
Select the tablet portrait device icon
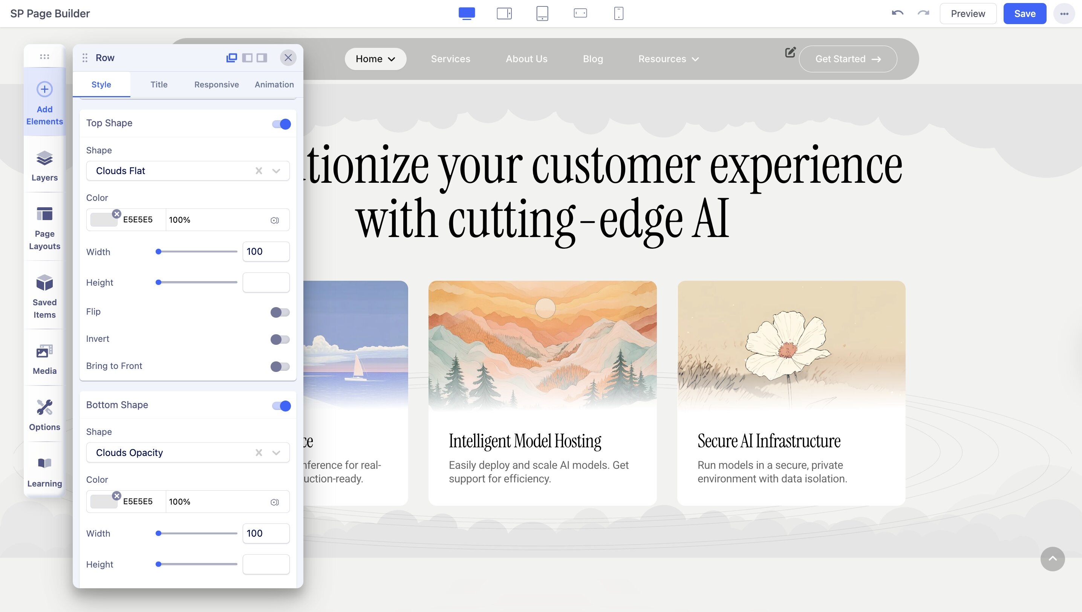[542, 14]
